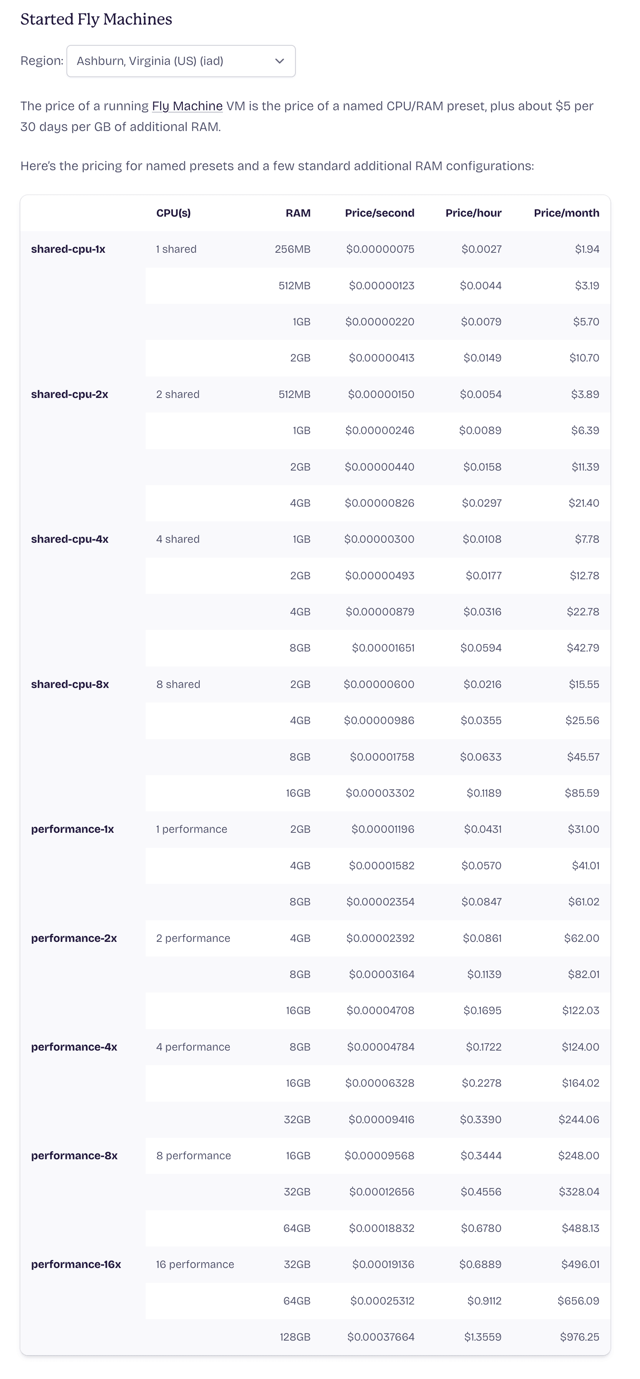Select the shared-cpu-8x preset name

pyautogui.click(x=70, y=684)
